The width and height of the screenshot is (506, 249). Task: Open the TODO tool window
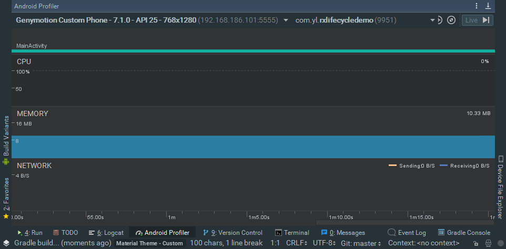(66, 233)
